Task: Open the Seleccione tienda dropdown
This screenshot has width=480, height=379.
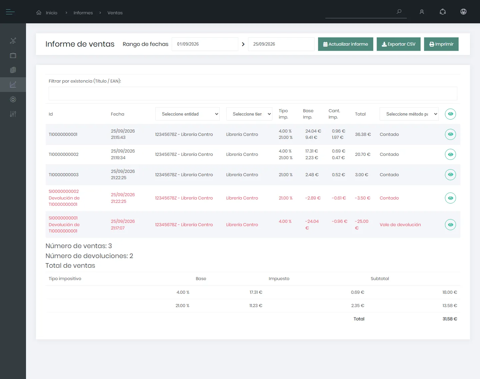Action: tap(249, 114)
